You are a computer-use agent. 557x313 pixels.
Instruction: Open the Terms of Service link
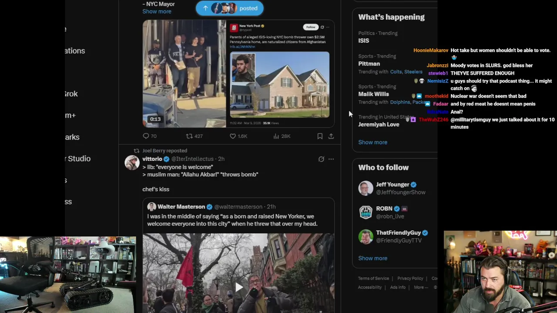coord(373,278)
